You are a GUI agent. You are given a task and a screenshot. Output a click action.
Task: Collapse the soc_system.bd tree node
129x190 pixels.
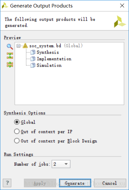(19, 46)
